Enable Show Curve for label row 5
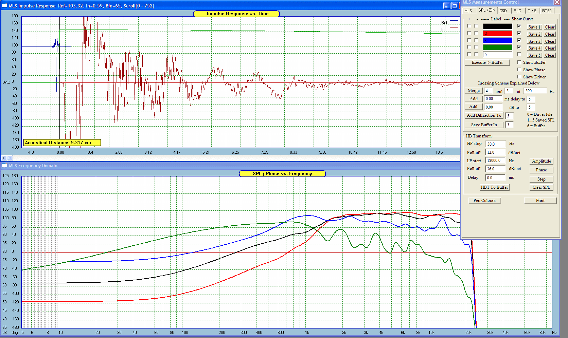 click(519, 54)
